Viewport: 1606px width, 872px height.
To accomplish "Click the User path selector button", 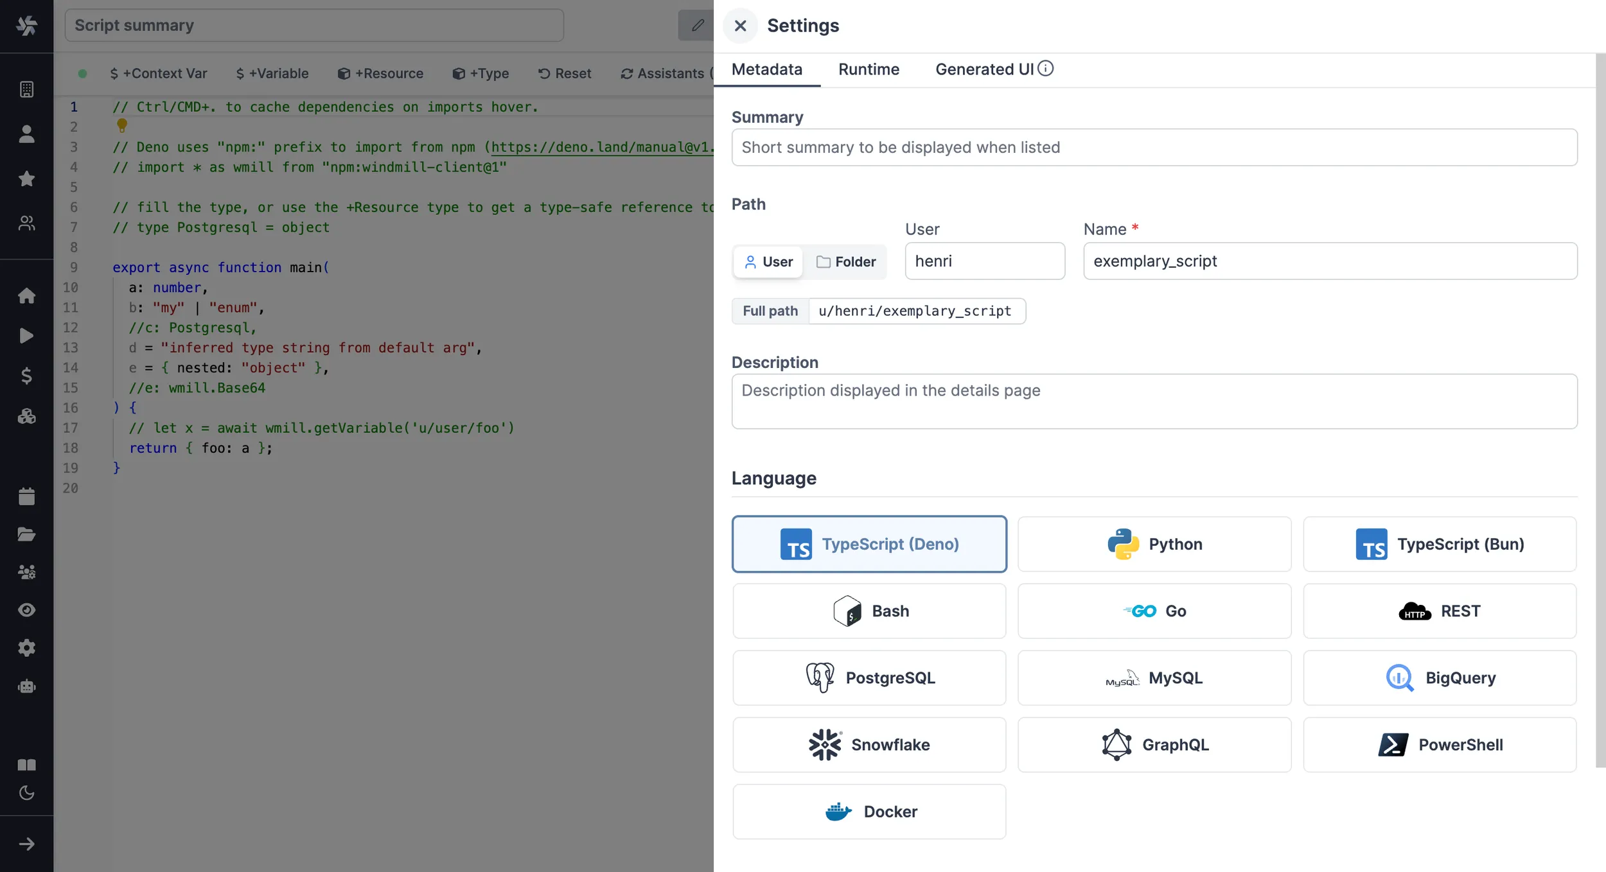I will (x=768, y=261).
